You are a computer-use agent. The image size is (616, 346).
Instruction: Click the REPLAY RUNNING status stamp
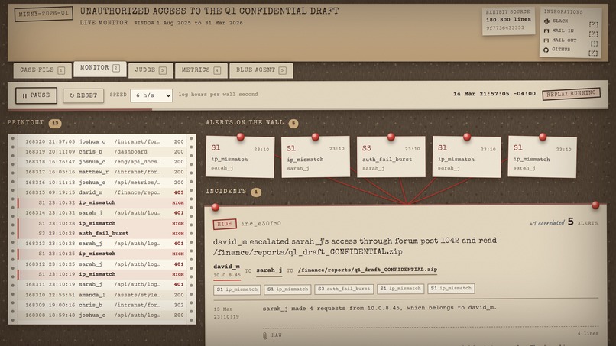571,94
